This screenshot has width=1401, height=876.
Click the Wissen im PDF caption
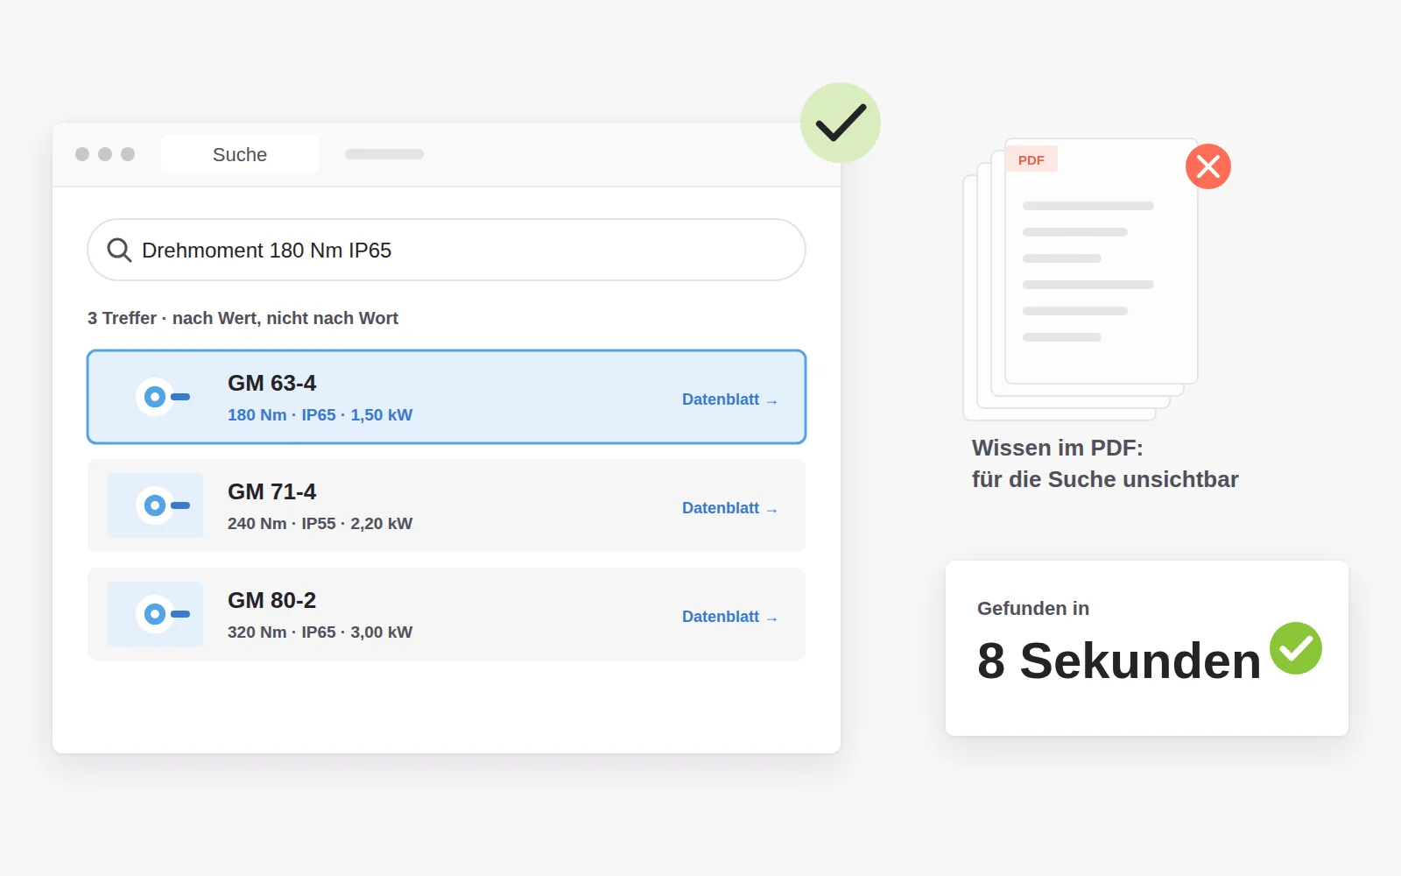(x=1105, y=463)
